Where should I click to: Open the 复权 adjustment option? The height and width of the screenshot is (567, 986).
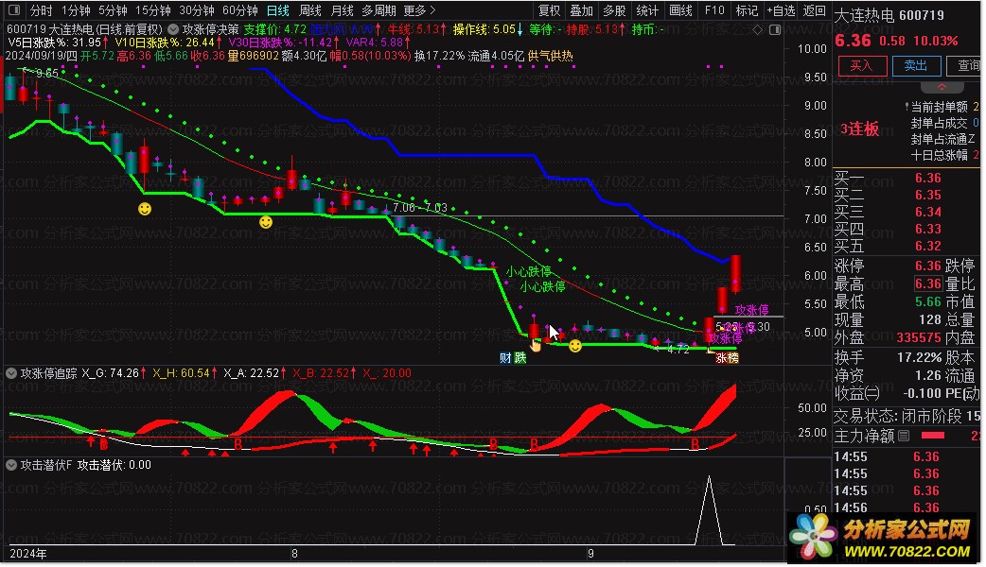(549, 10)
